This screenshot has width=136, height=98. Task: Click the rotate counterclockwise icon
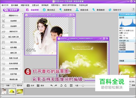click(61, 85)
